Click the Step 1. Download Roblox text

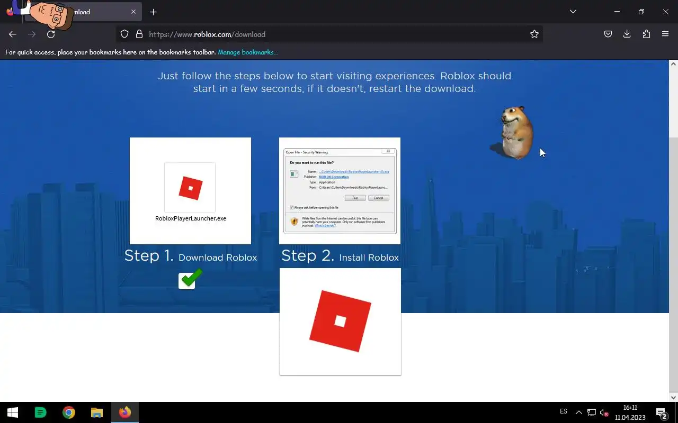pyautogui.click(x=191, y=256)
